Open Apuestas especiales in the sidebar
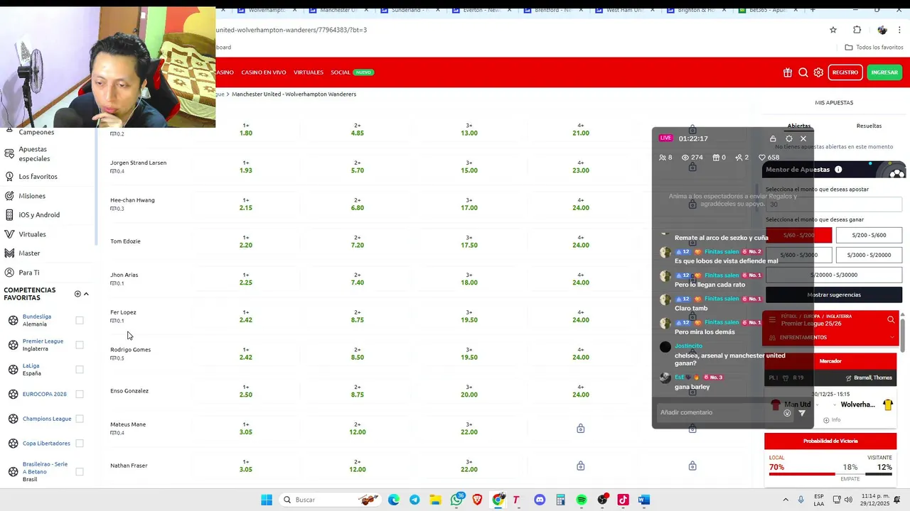The width and height of the screenshot is (910, 511). [x=33, y=154]
